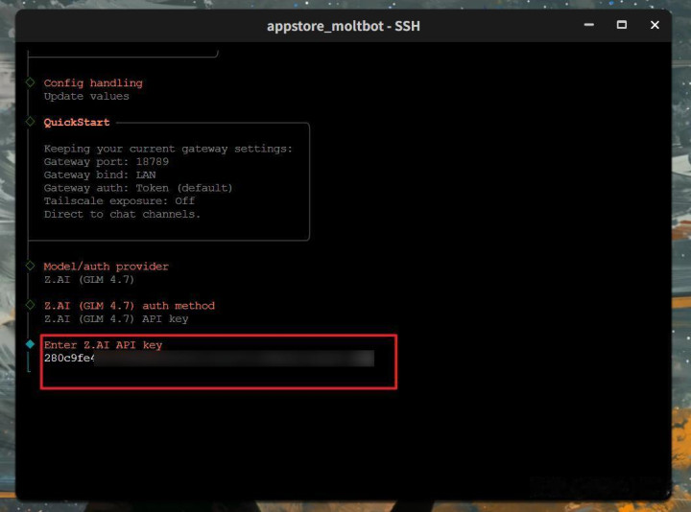Click the Keeping your current gateway settings line

coord(168,149)
